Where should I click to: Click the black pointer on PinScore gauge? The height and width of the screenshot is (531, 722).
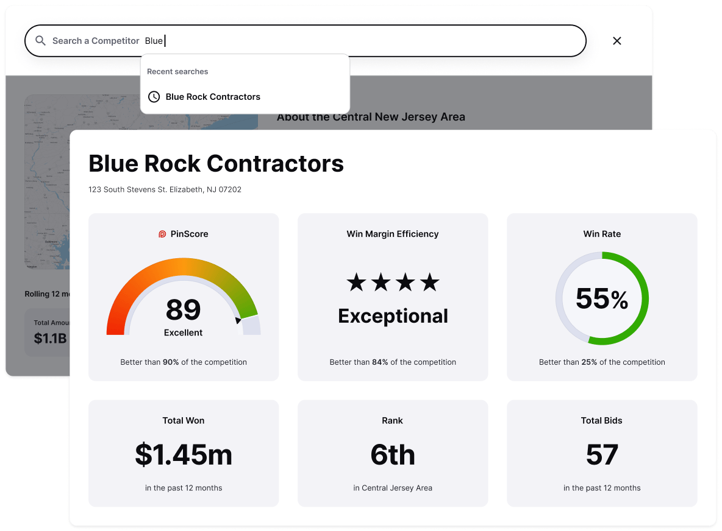238,320
